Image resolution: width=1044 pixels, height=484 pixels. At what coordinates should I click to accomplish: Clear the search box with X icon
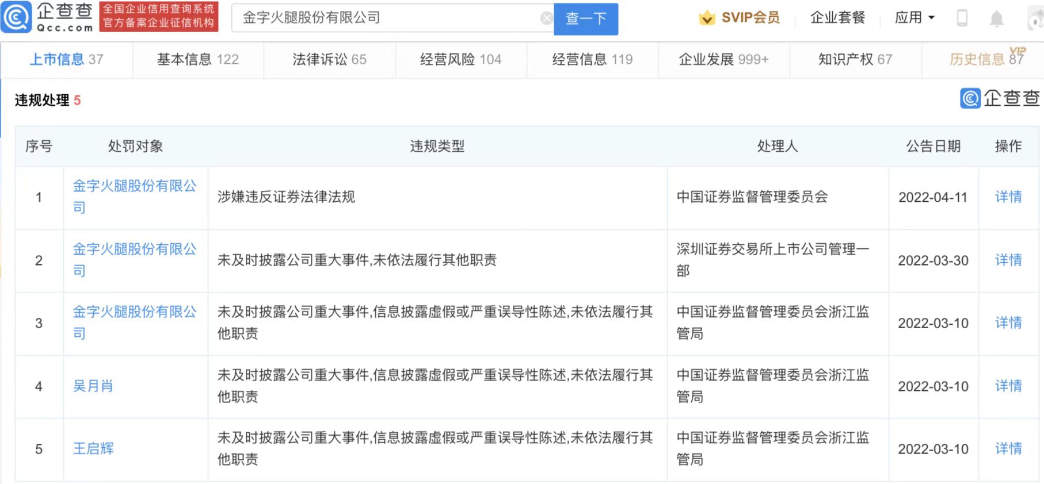(546, 18)
